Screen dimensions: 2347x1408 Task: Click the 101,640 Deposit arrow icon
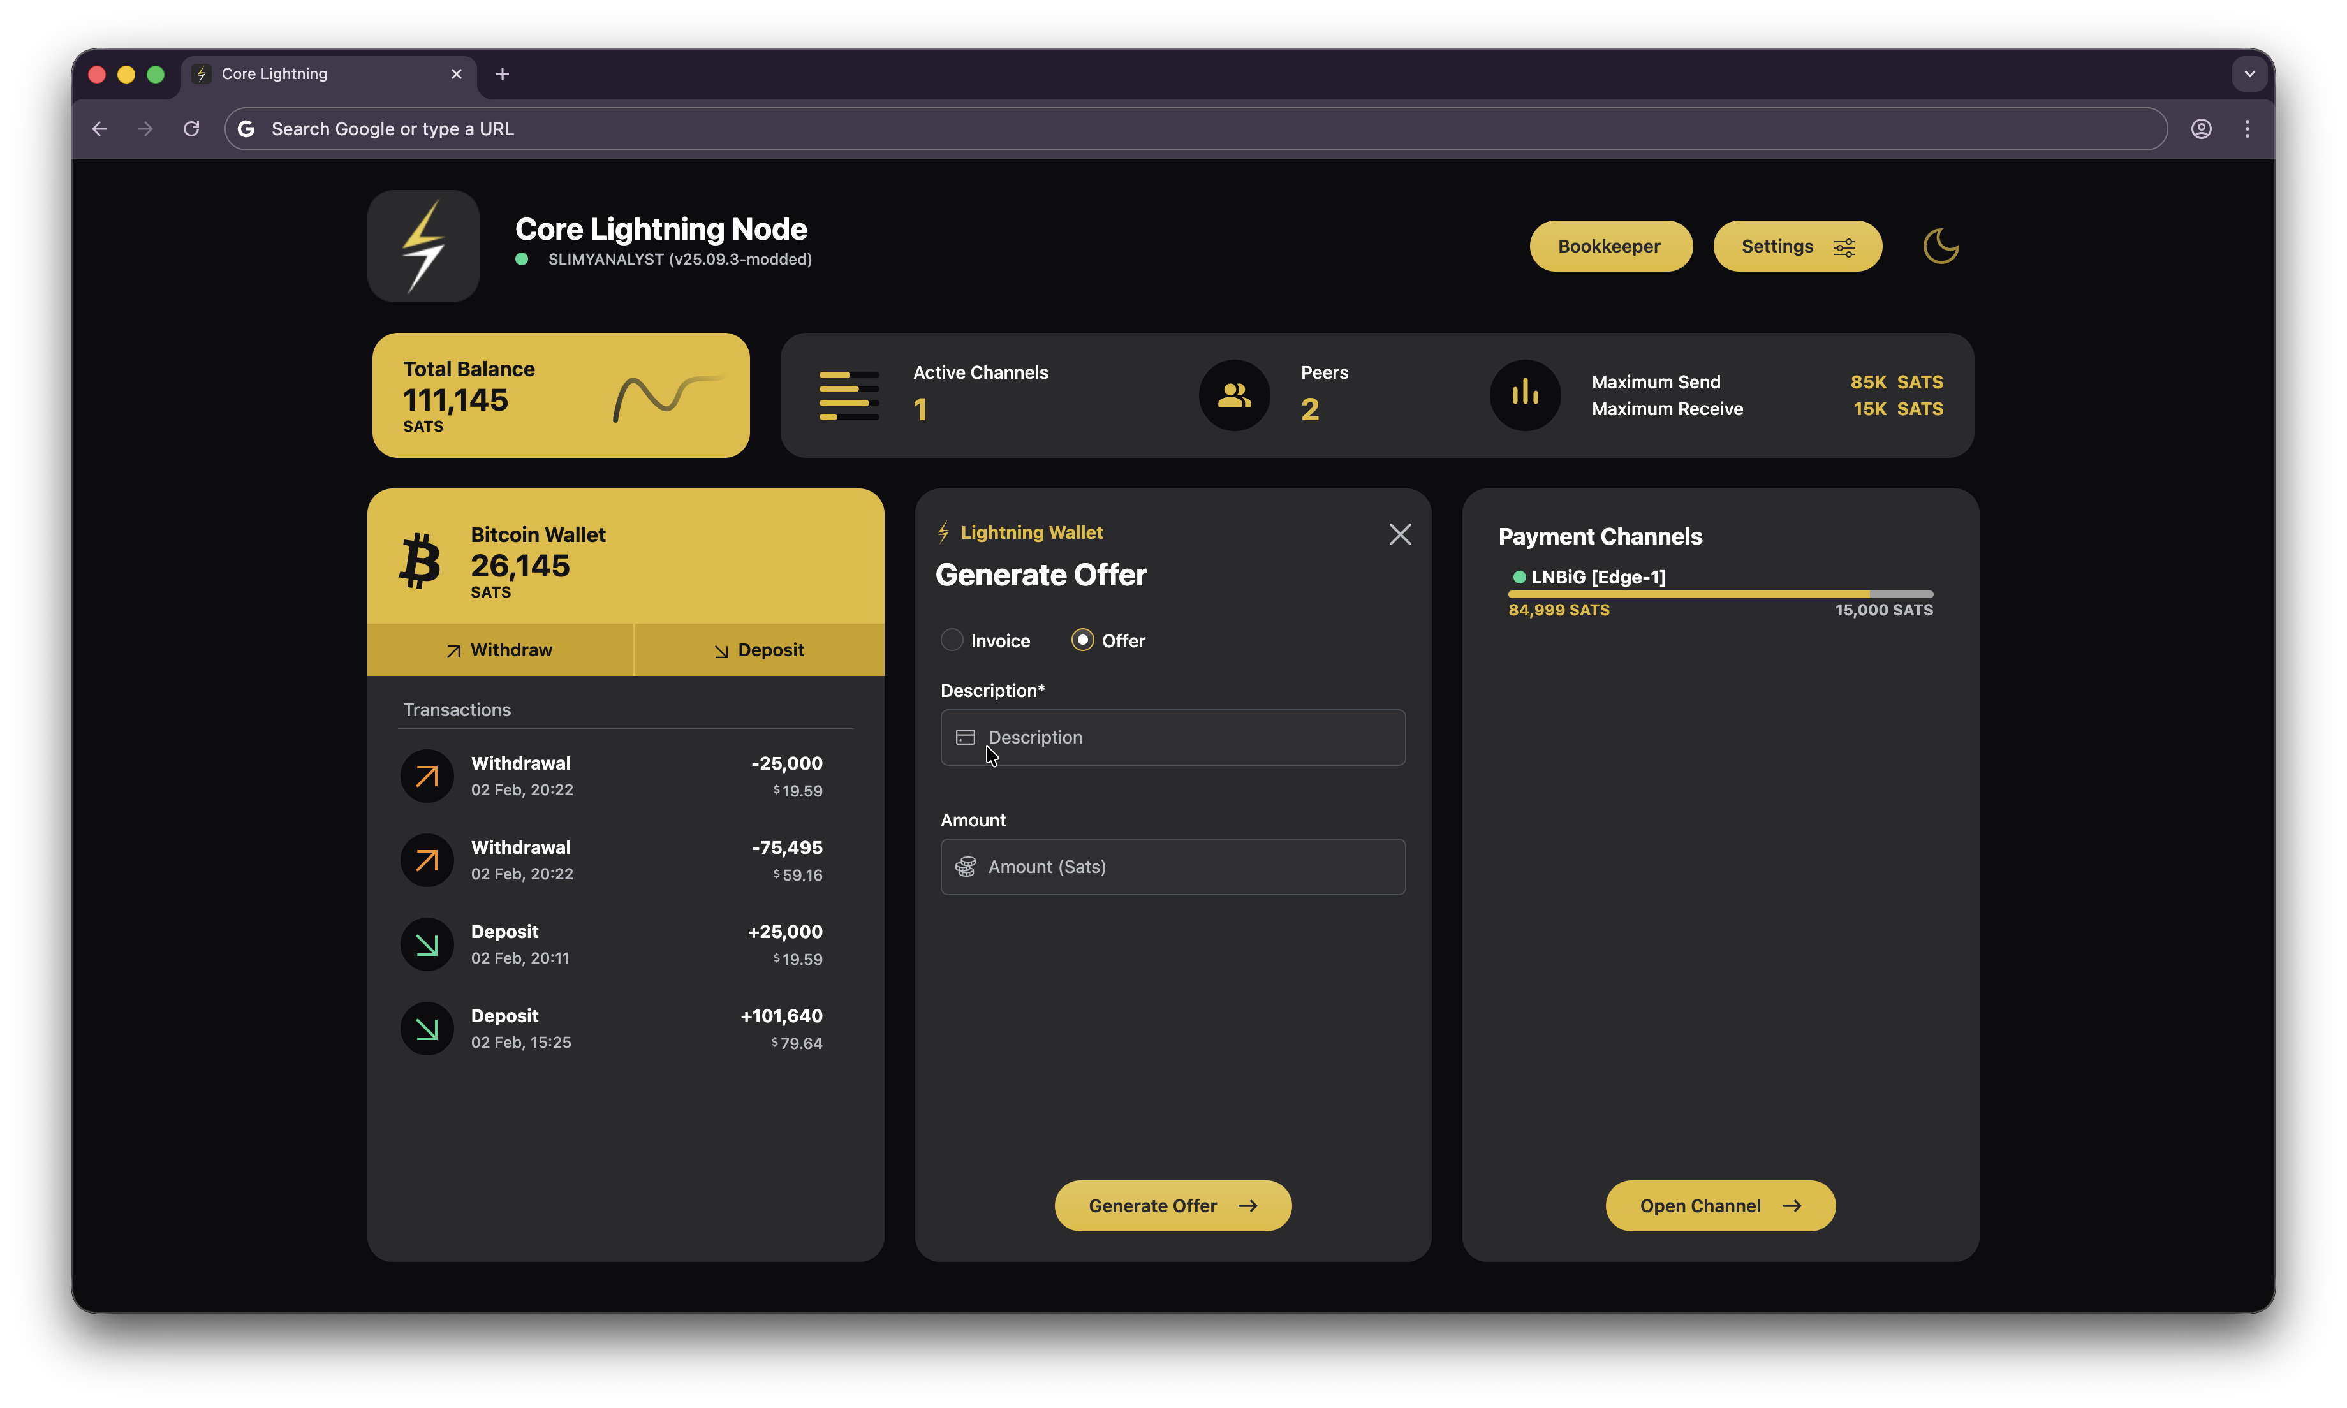427,1029
